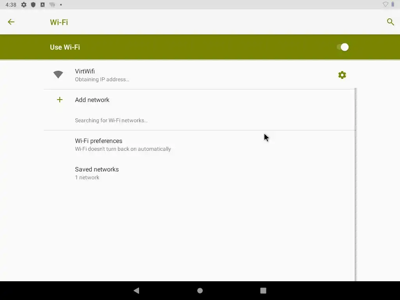Screen dimensions: 400x300
Task: Tap Searching for Wi-Fi networks text
Action: (x=111, y=120)
